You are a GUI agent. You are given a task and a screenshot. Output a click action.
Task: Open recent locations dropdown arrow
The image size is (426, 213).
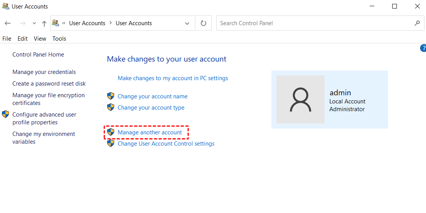pos(34,23)
